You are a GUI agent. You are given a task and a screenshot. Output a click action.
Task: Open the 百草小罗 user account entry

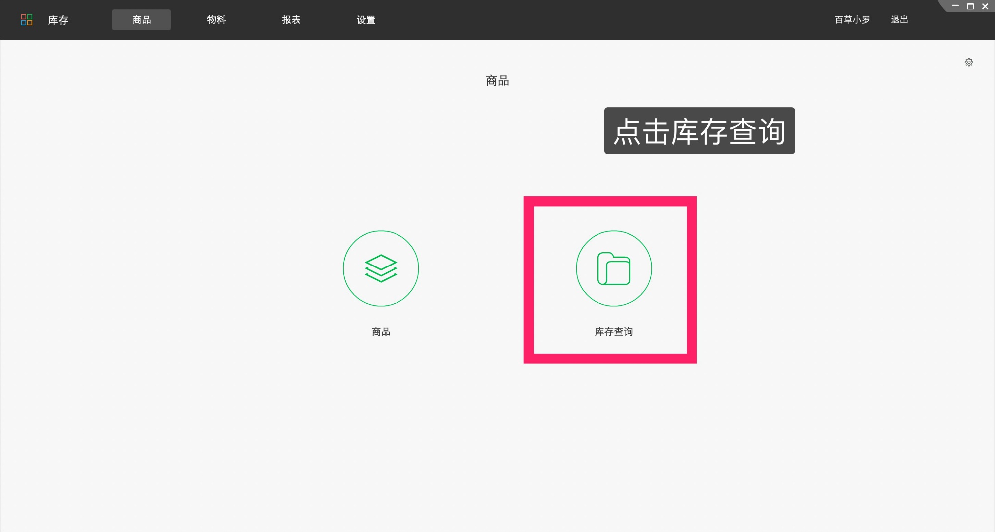[851, 20]
